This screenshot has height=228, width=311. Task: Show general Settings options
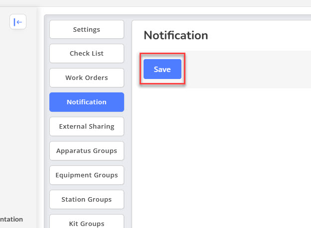click(87, 29)
